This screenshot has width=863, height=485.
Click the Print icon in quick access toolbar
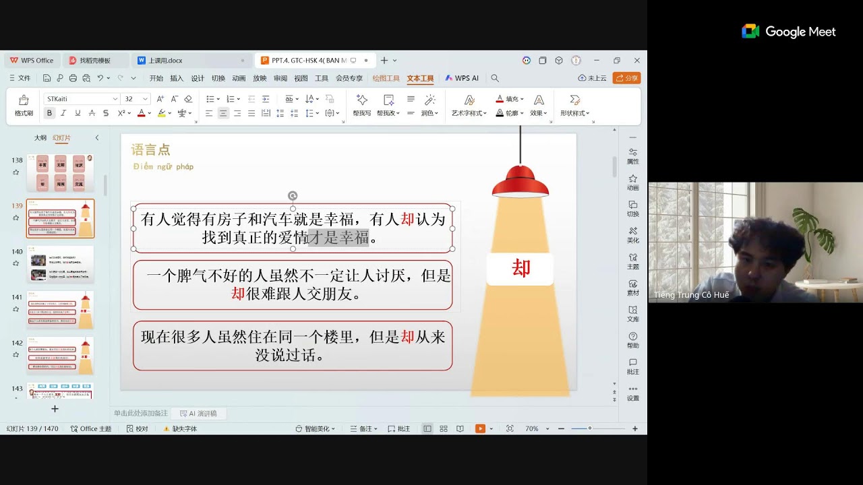point(74,78)
